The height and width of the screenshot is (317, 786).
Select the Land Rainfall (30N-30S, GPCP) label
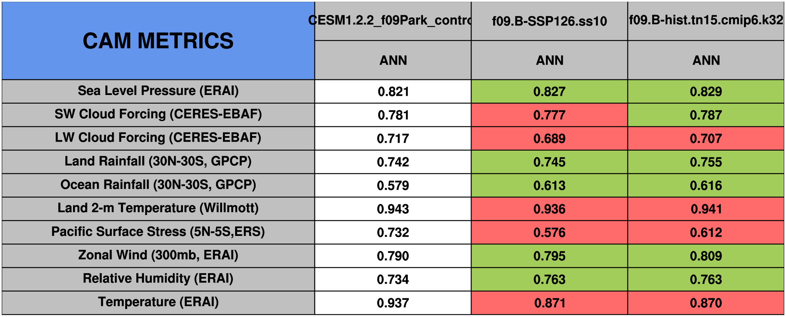click(158, 161)
